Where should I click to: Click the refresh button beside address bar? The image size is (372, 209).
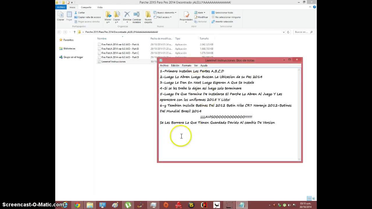(x=288, y=32)
